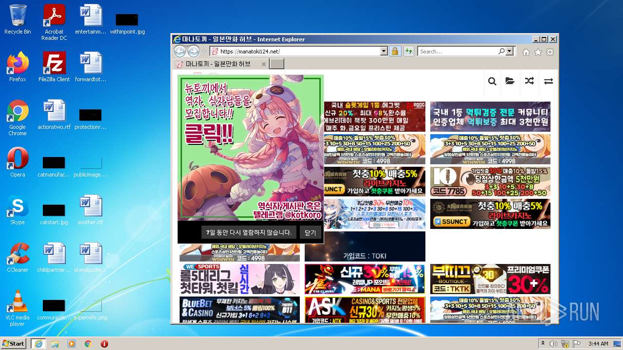Viewport: 623px width, 350px height.
Task: Click the taskbar clock 3:44 AM
Action: [x=598, y=344]
